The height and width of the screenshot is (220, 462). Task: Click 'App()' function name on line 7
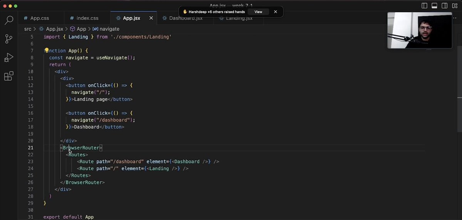point(75,51)
